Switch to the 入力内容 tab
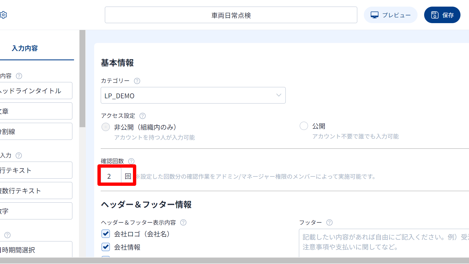Screen dimensions: 469x264 click(x=25, y=48)
